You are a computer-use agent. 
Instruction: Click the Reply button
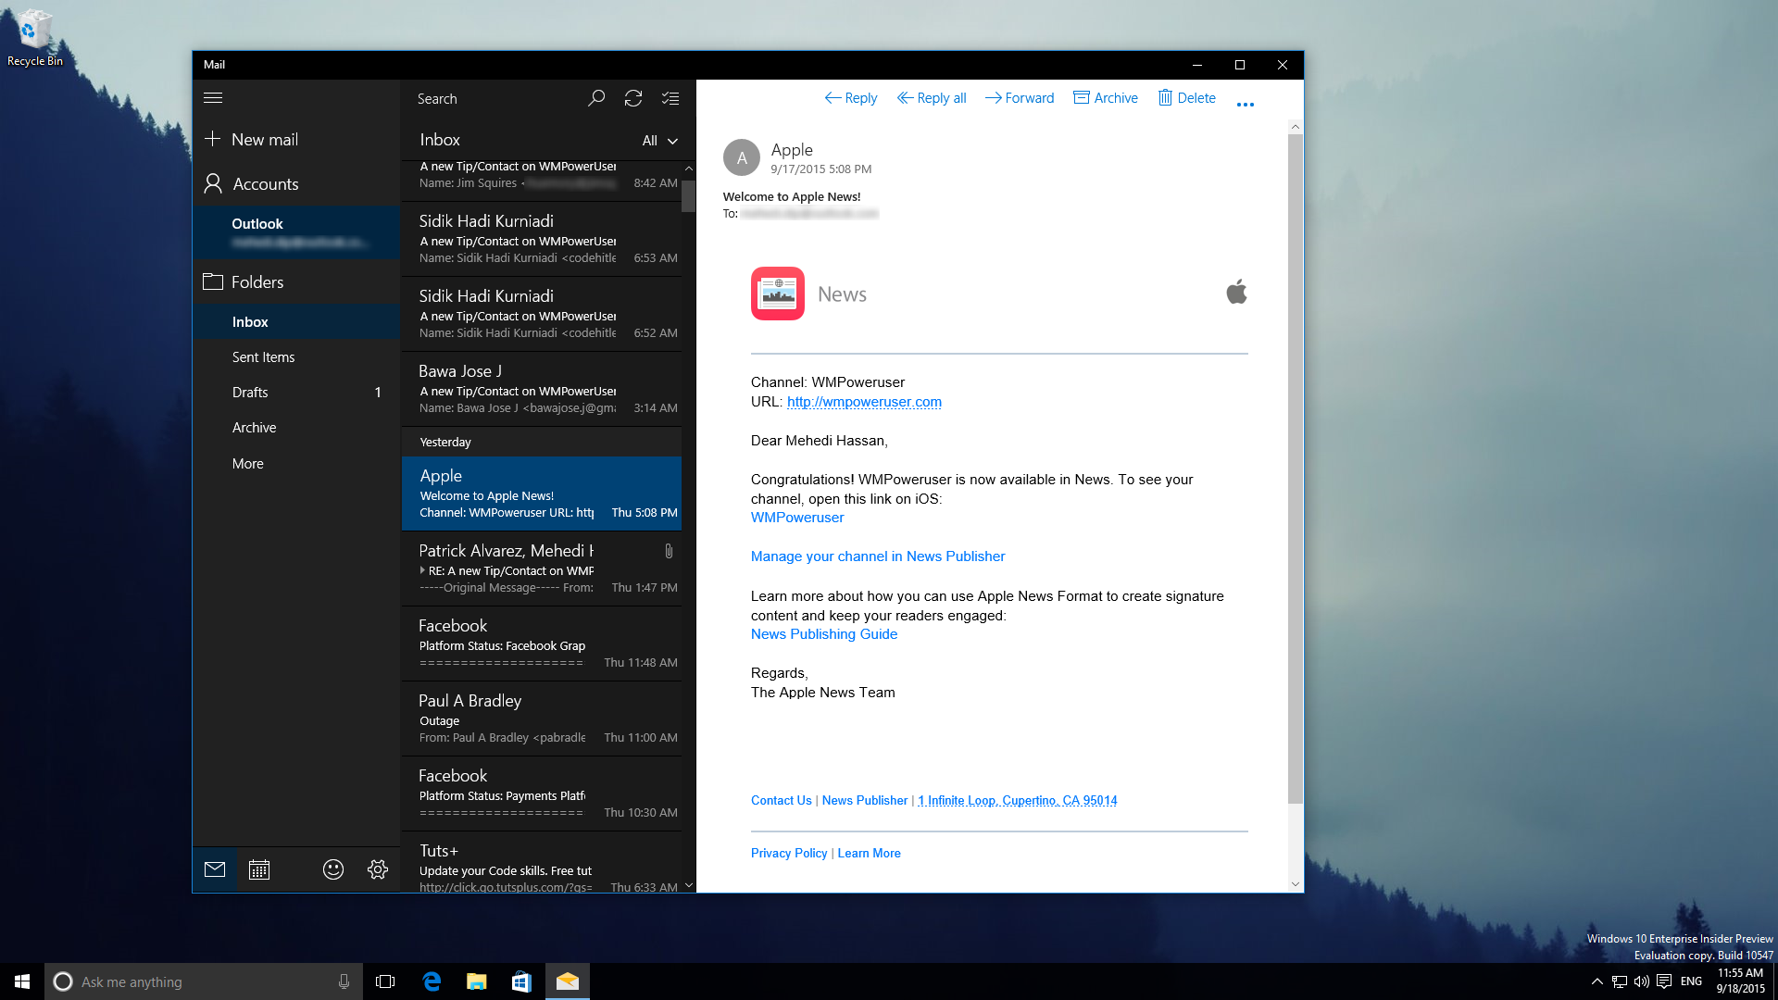(x=850, y=98)
